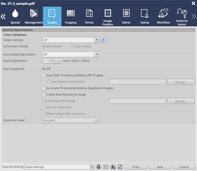Click the star favorite registration icon
The height and width of the screenshot is (171, 197).
click(x=113, y=167)
